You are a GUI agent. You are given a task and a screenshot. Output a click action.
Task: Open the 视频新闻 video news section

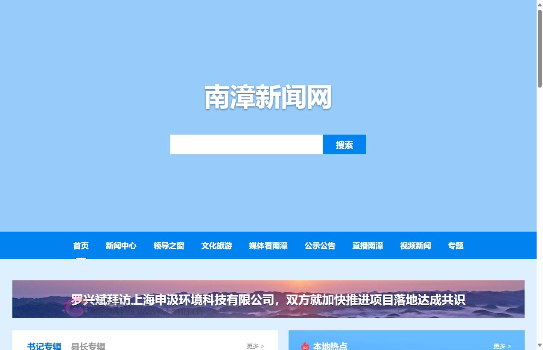pos(415,246)
